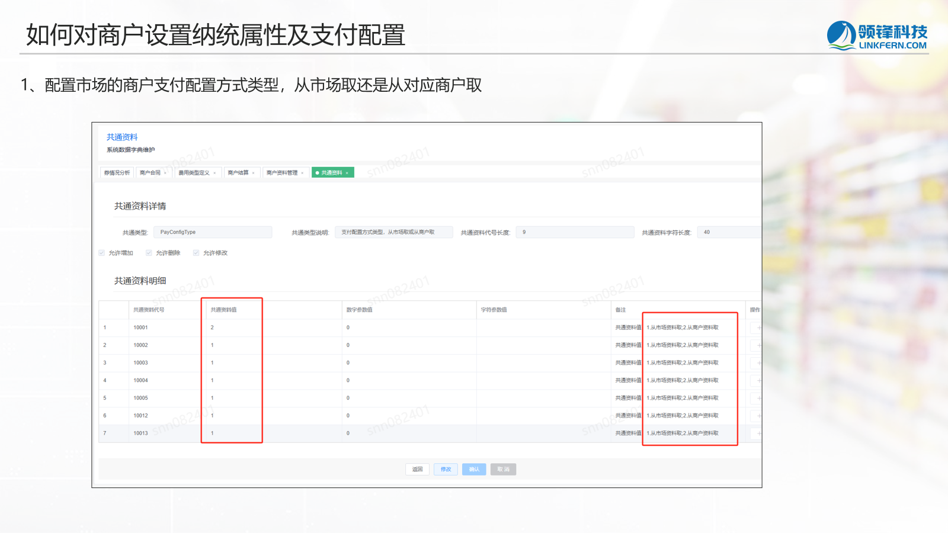
Task: Click the 取消 button
Action: click(x=503, y=470)
